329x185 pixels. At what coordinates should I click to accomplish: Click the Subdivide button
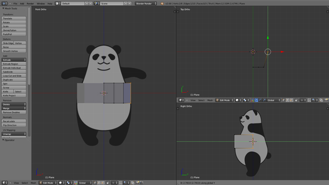point(14,72)
